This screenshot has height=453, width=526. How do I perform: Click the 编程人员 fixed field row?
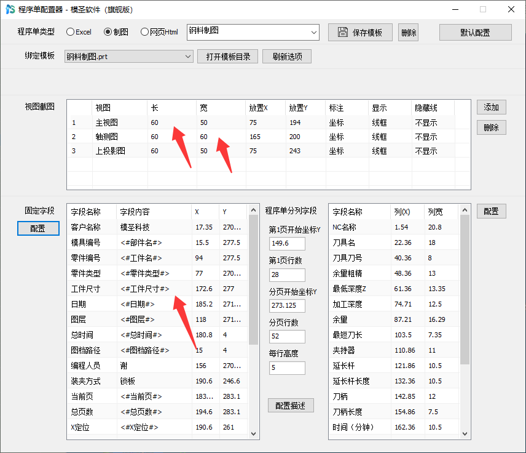point(158,366)
